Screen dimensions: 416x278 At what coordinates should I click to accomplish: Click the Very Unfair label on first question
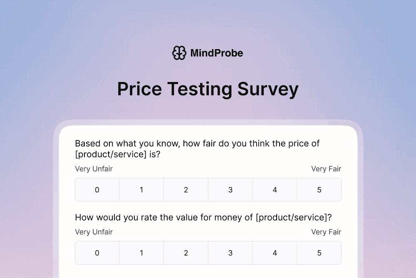(x=94, y=169)
